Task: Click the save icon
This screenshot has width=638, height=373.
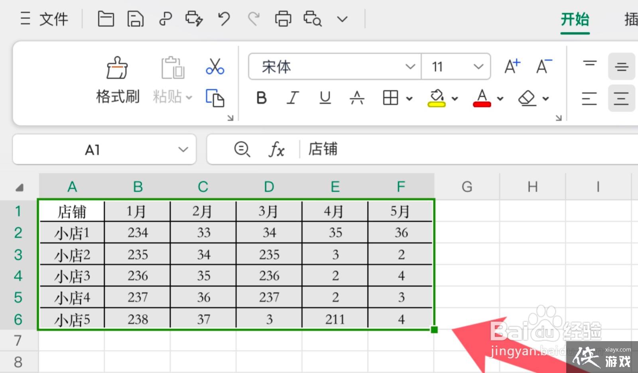Action: (x=135, y=19)
